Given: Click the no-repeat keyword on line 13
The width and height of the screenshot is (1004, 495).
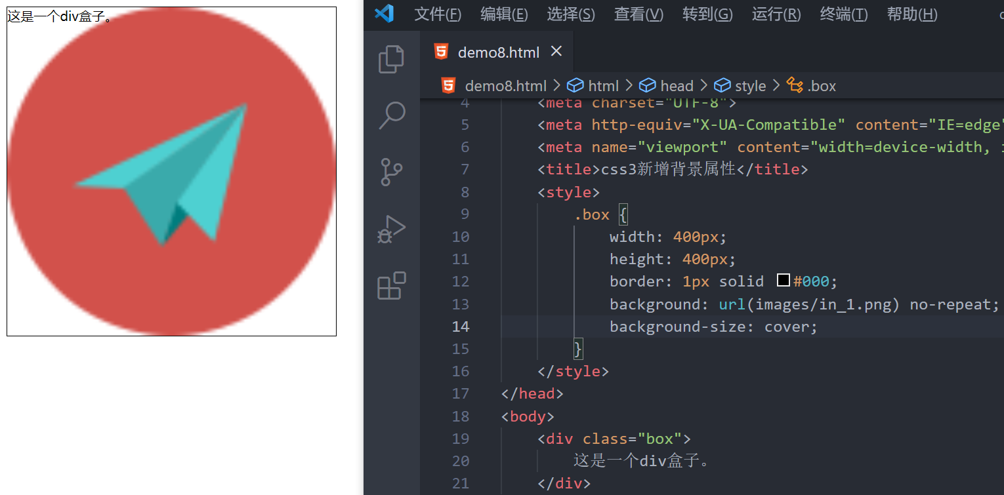Looking at the screenshot, I should (x=950, y=304).
